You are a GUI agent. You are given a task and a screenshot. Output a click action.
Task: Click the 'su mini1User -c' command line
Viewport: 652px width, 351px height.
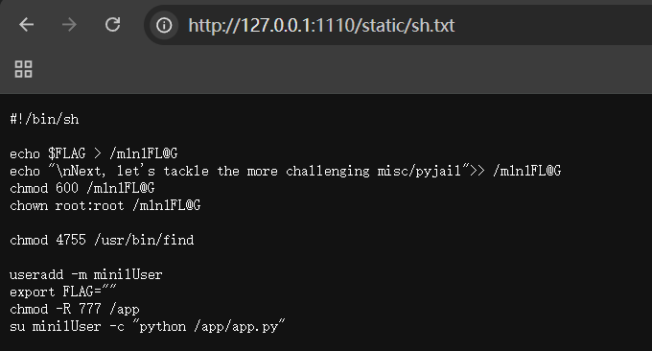[148, 326]
